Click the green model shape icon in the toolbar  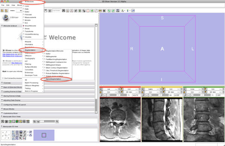[92, 11]
